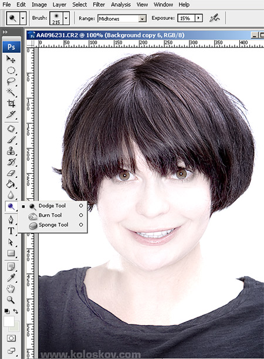Select the Blur tool
This screenshot has height=359, width=264.
[11, 195]
